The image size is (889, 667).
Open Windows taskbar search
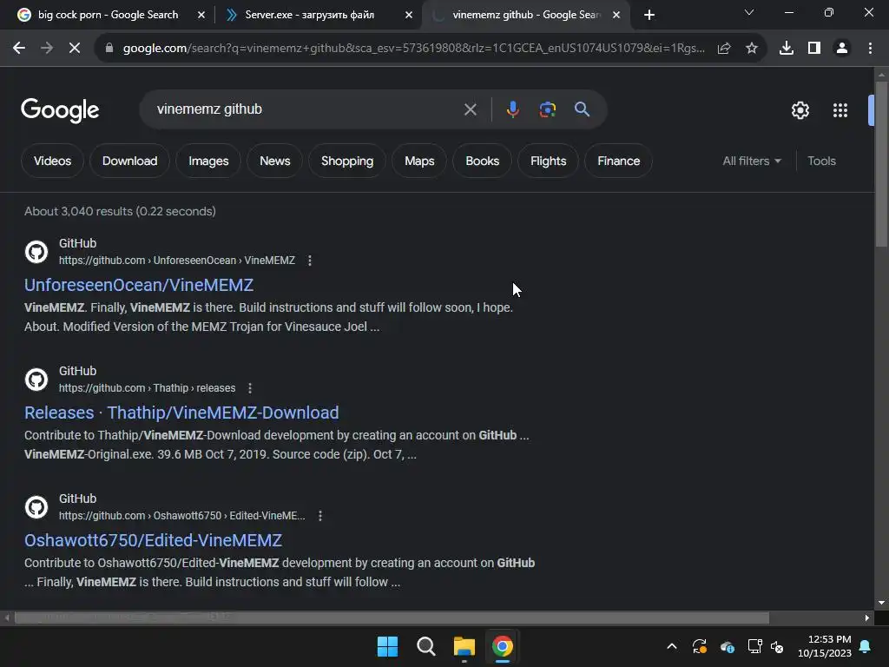coord(425,646)
